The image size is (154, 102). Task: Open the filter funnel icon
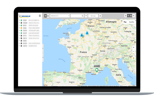pos(86,16)
